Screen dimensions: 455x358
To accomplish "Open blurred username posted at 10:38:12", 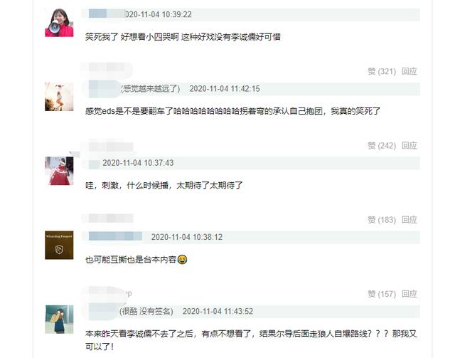I will [115, 236].
